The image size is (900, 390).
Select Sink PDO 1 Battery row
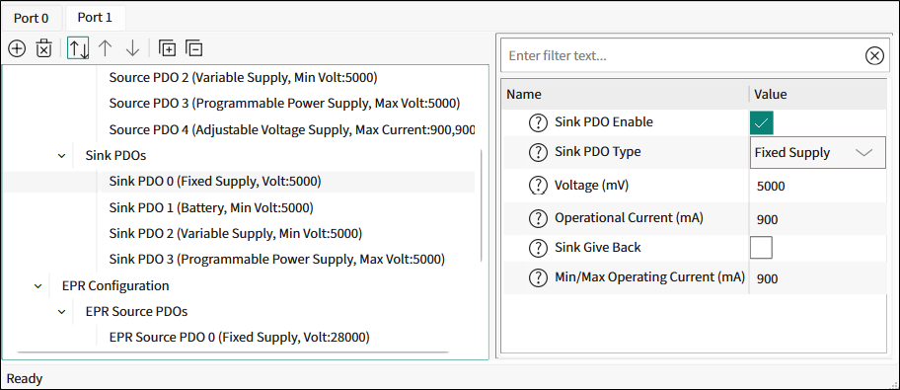[x=211, y=207]
